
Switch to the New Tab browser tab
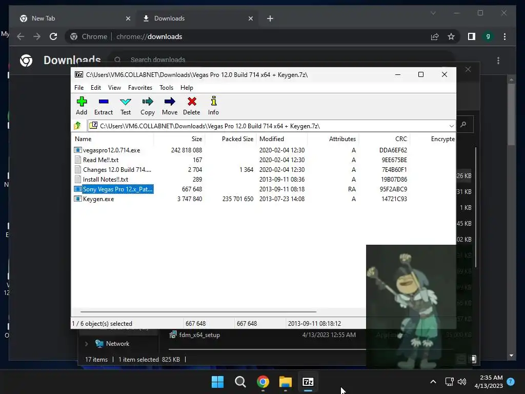click(x=74, y=18)
